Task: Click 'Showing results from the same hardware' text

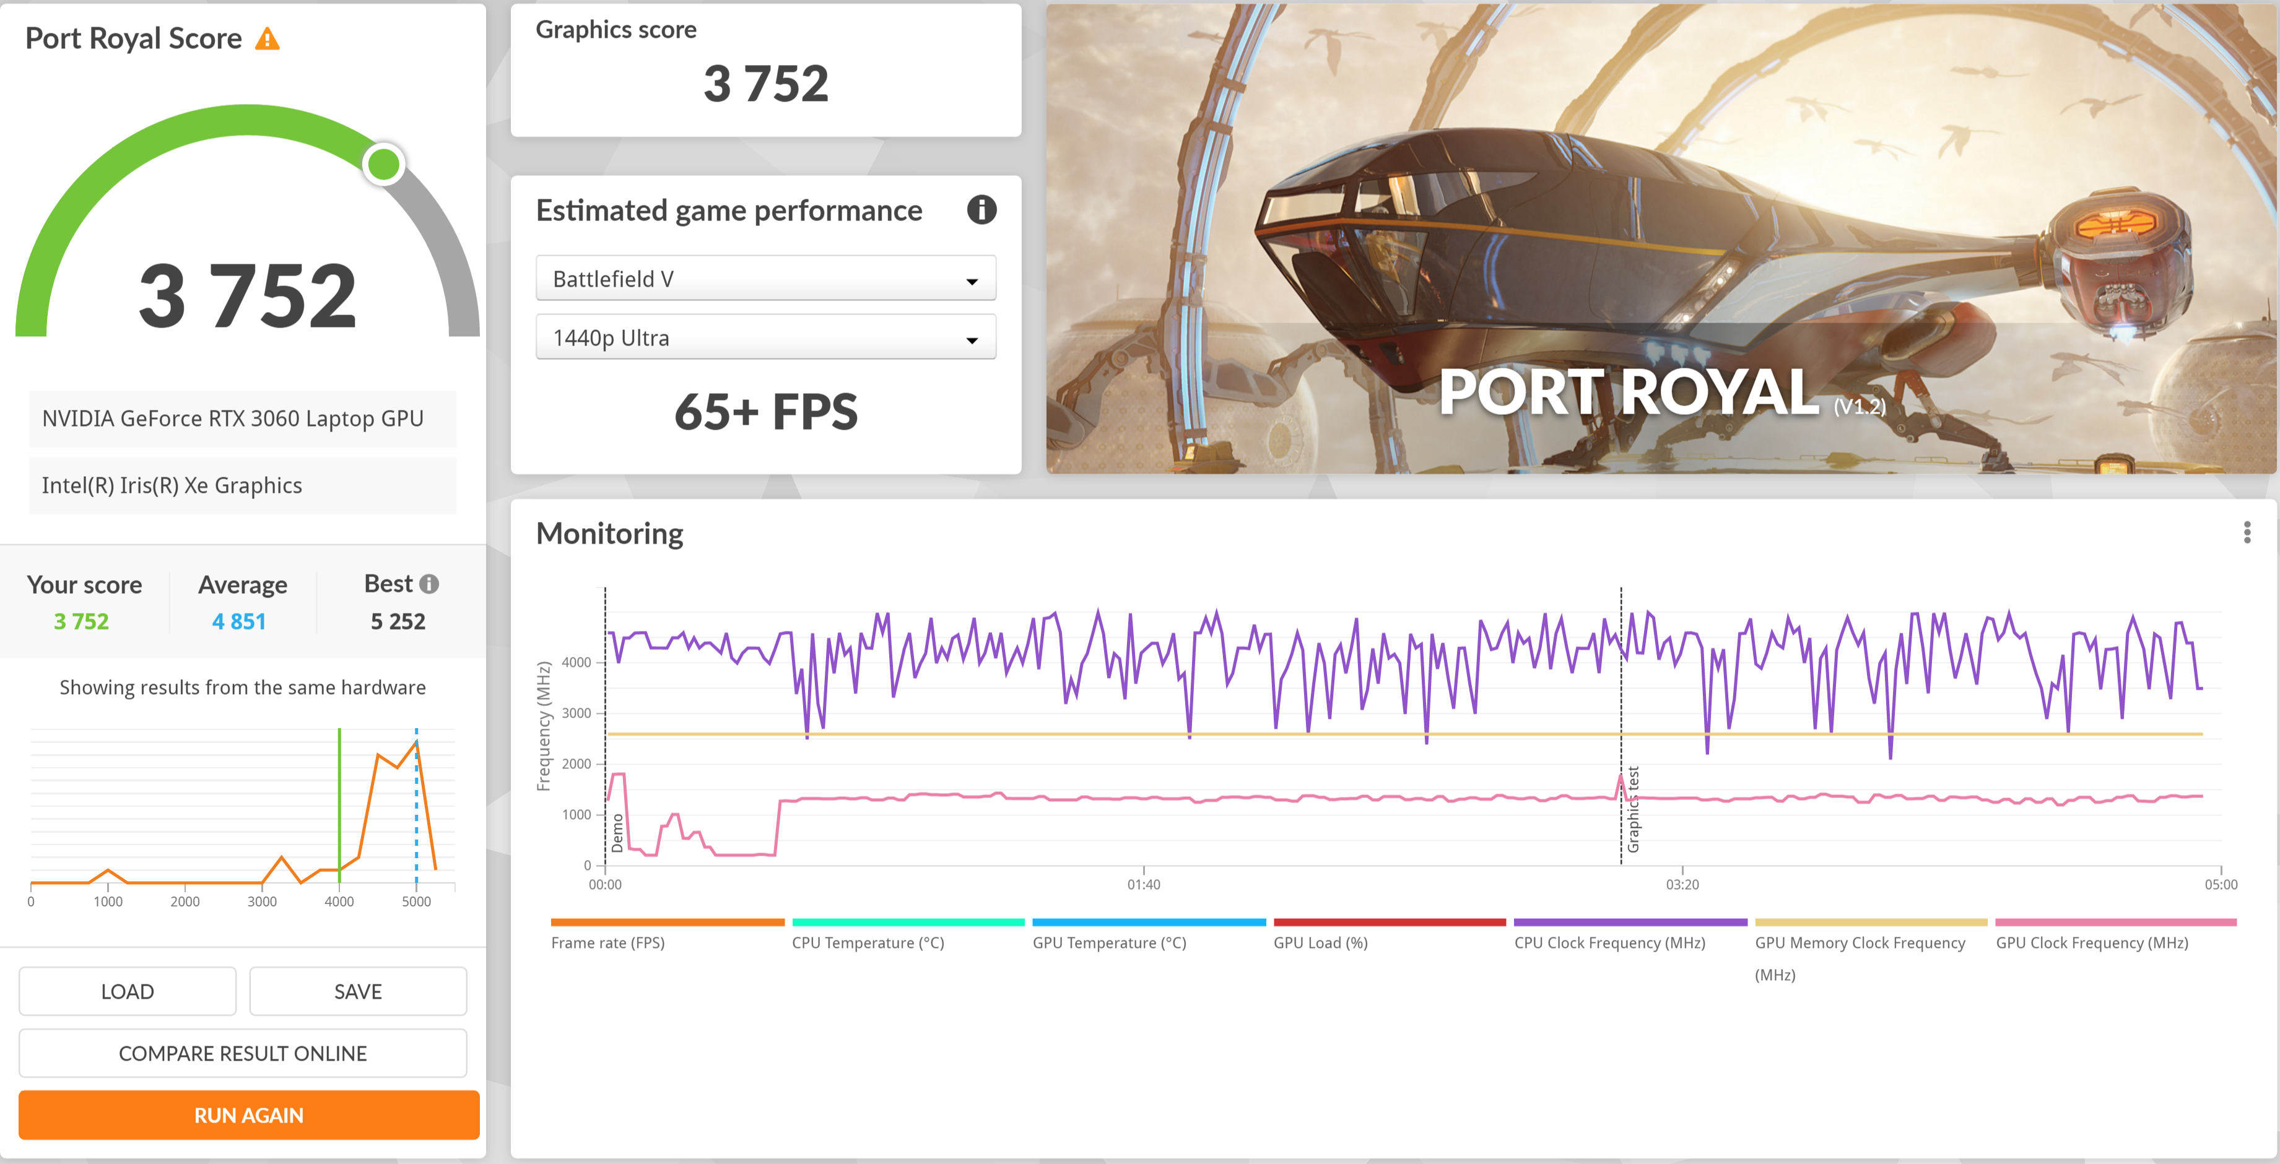Action: coord(243,688)
